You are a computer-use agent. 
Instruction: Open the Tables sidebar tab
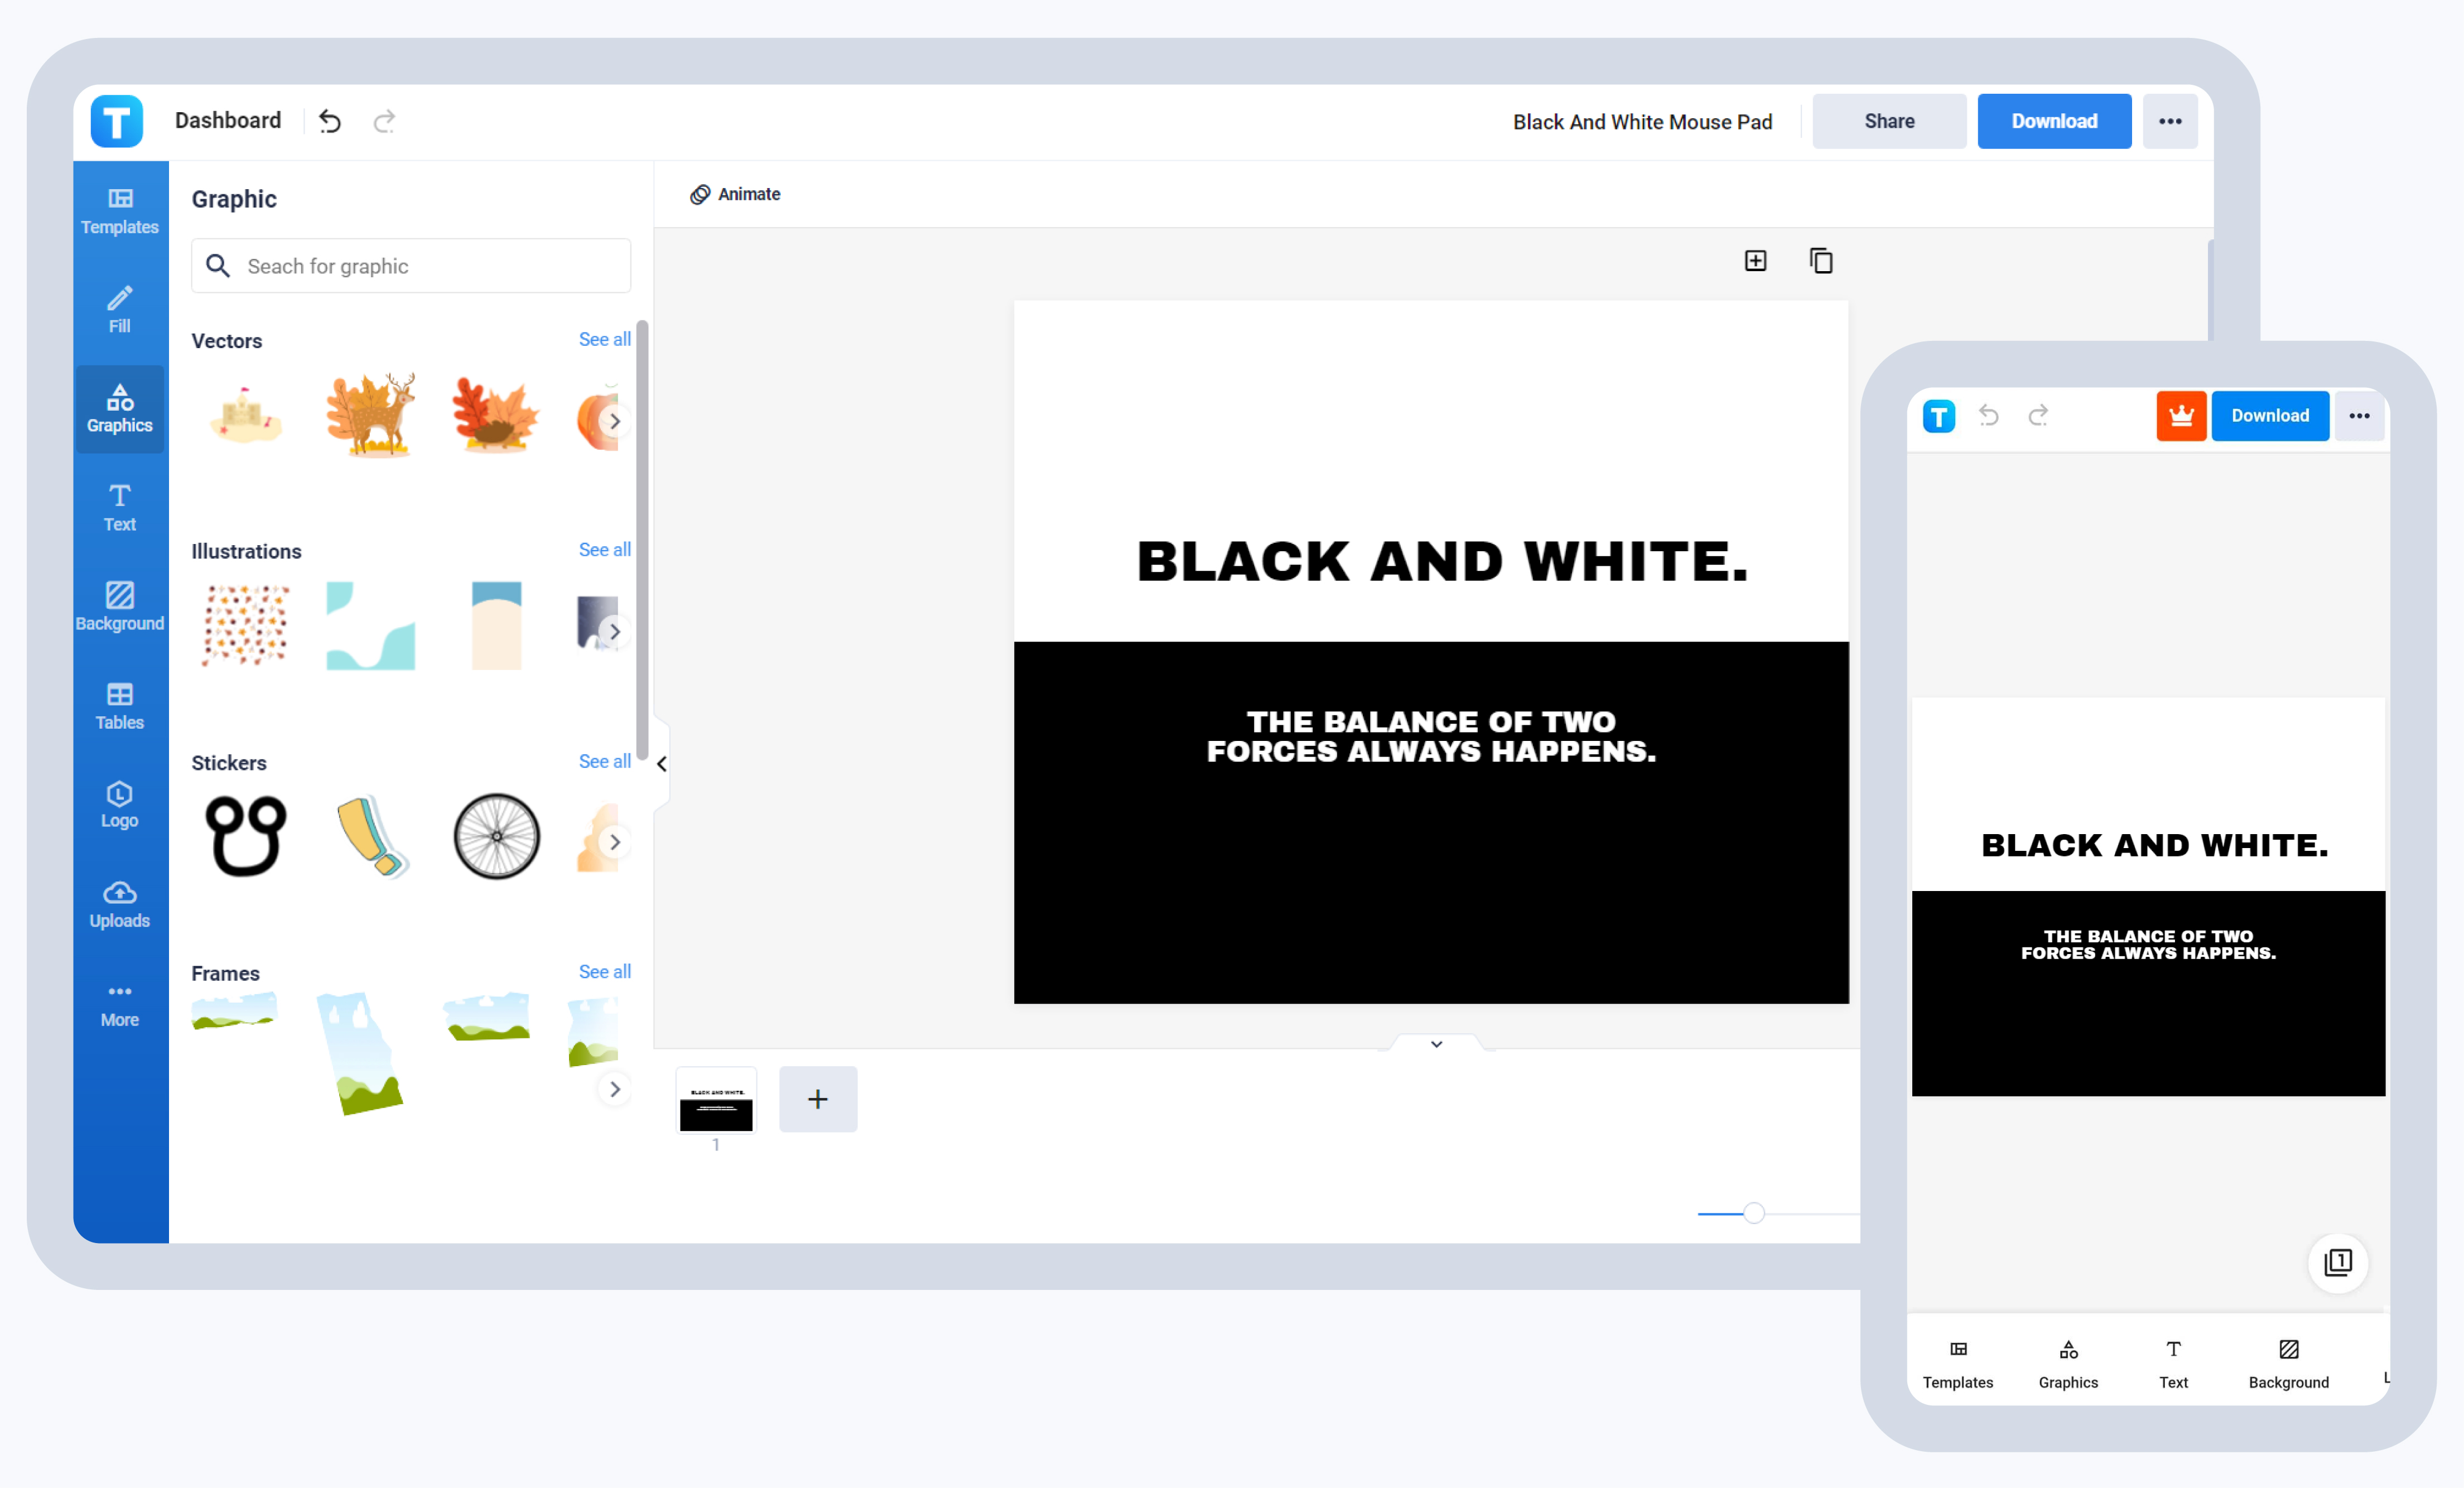coord(119,706)
